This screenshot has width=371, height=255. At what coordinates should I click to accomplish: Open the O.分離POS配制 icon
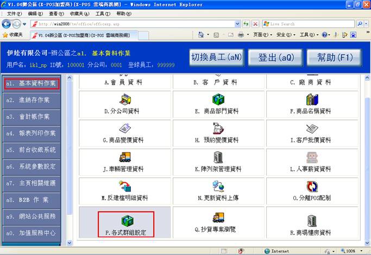click(312, 187)
